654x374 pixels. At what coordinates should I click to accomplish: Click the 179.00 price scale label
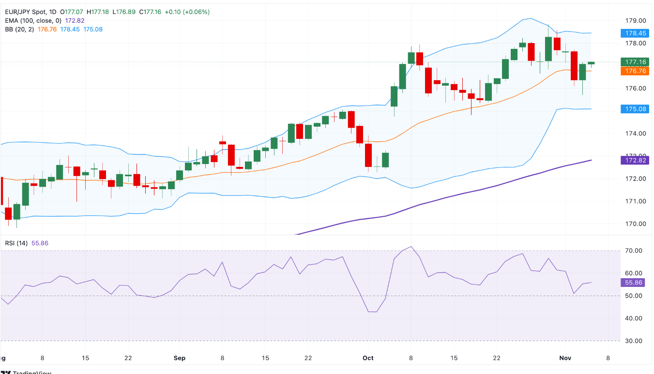[636, 21]
